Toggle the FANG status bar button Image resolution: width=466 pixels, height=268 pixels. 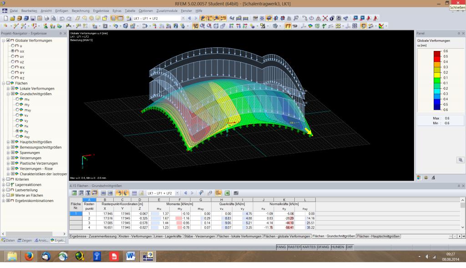[x=281, y=247]
